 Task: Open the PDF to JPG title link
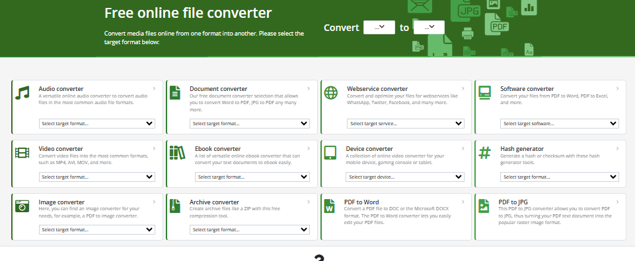pos(513,202)
